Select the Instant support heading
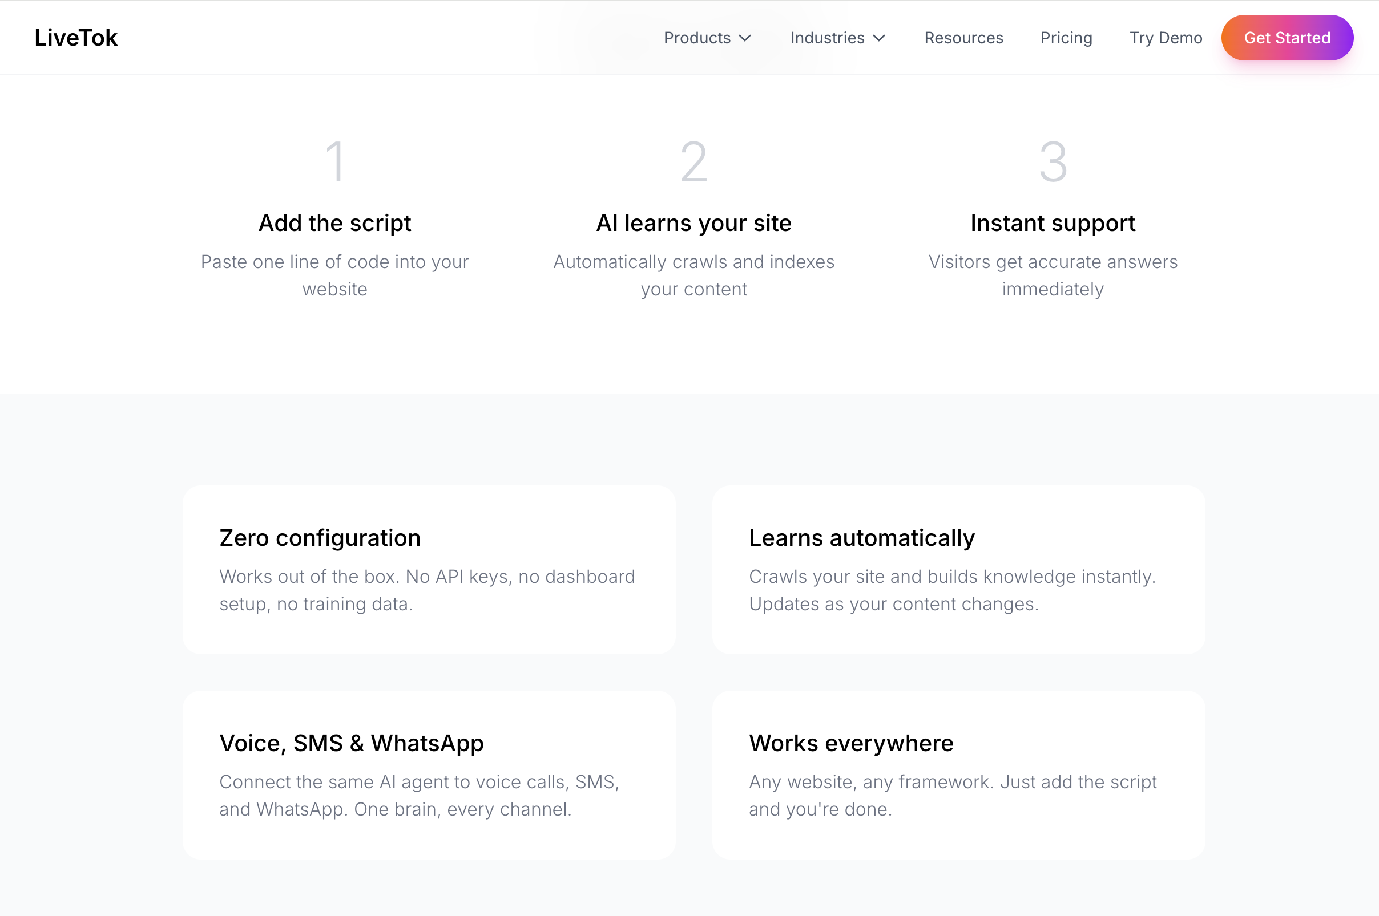Viewport: 1379px width, 916px height. point(1053,223)
